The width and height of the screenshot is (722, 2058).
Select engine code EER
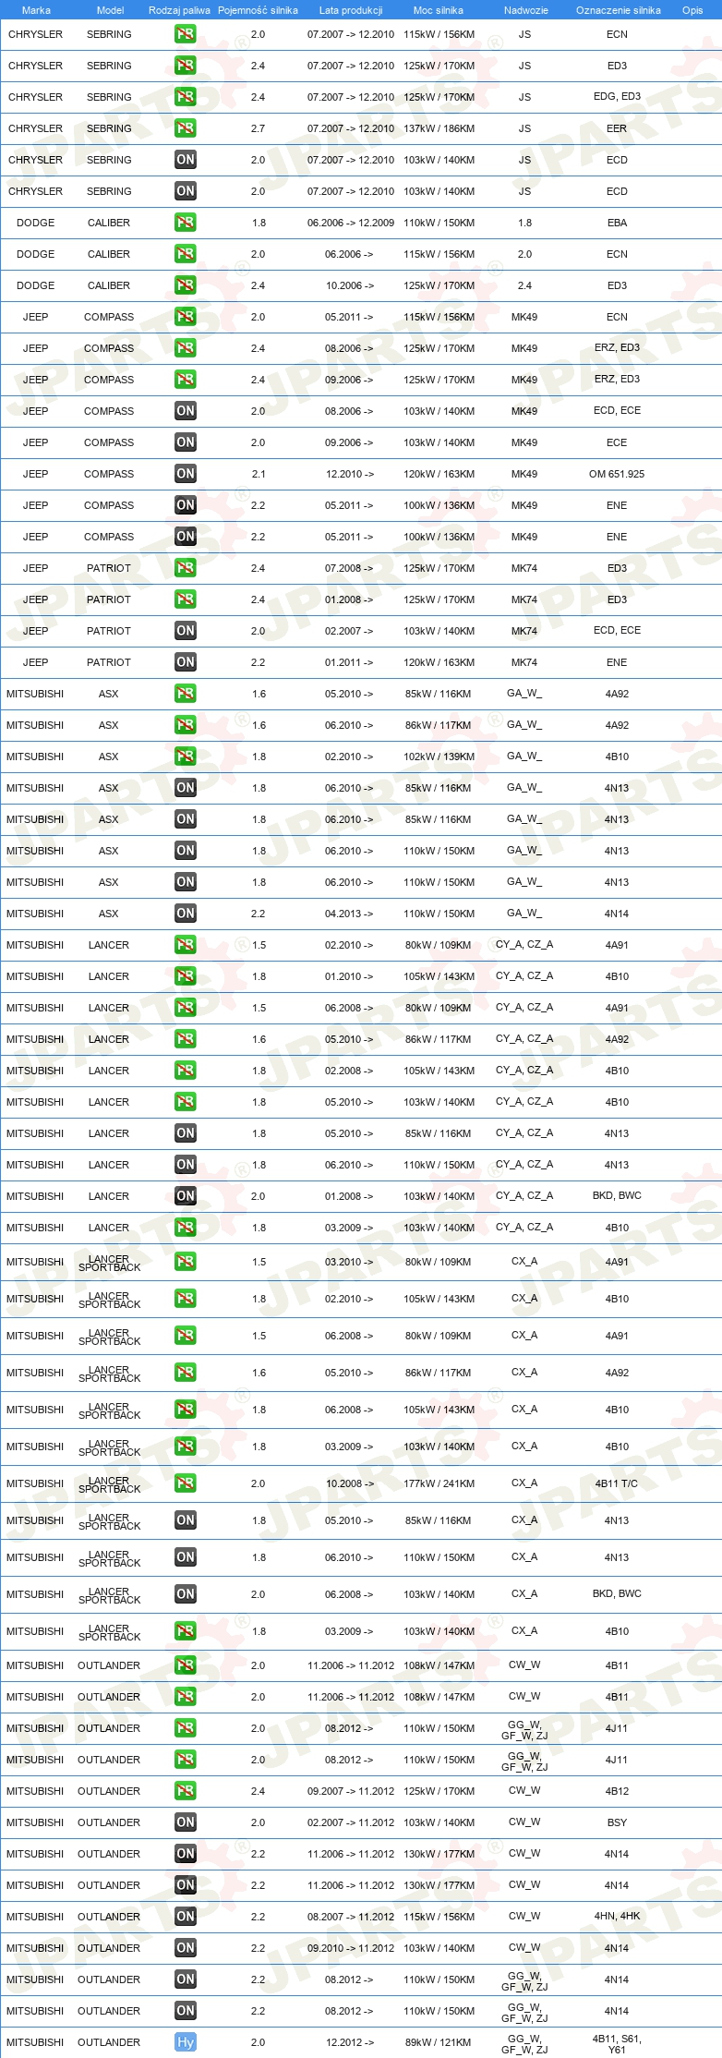(x=617, y=128)
